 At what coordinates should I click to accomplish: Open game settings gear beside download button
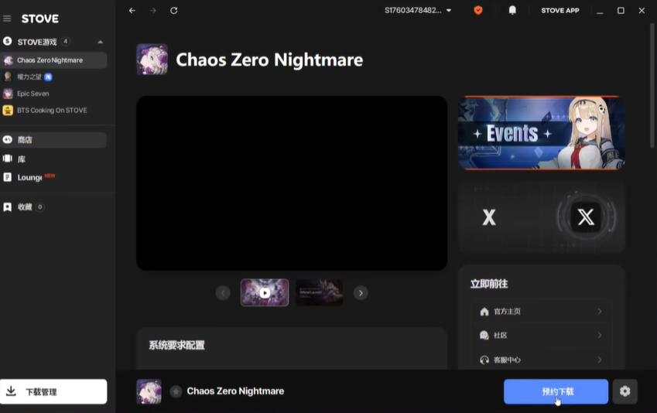(x=624, y=391)
